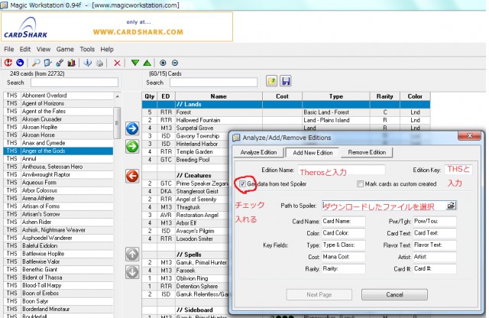The width and height of the screenshot is (489, 318).
Task: Open the Edit menu
Action: pyautogui.click(x=25, y=50)
